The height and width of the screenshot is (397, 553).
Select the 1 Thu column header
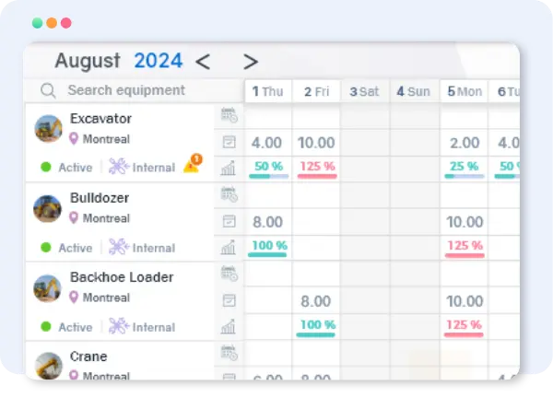click(x=268, y=91)
